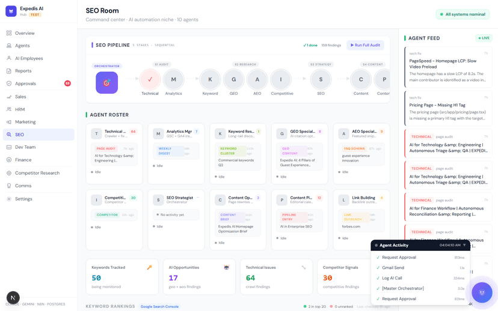Viewport: 498px width, 311px height.
Task: Open Reports from the sidebar
Action: click(x=38, y=71)
